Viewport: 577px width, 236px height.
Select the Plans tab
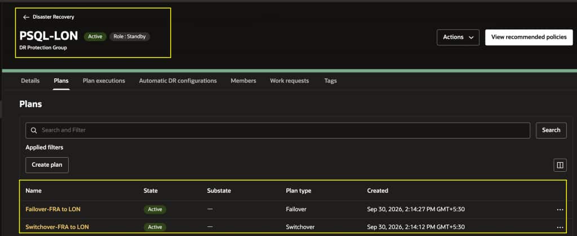[x=61, y=81]
